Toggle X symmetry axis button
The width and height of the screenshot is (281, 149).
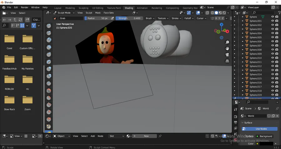[216, 18]
